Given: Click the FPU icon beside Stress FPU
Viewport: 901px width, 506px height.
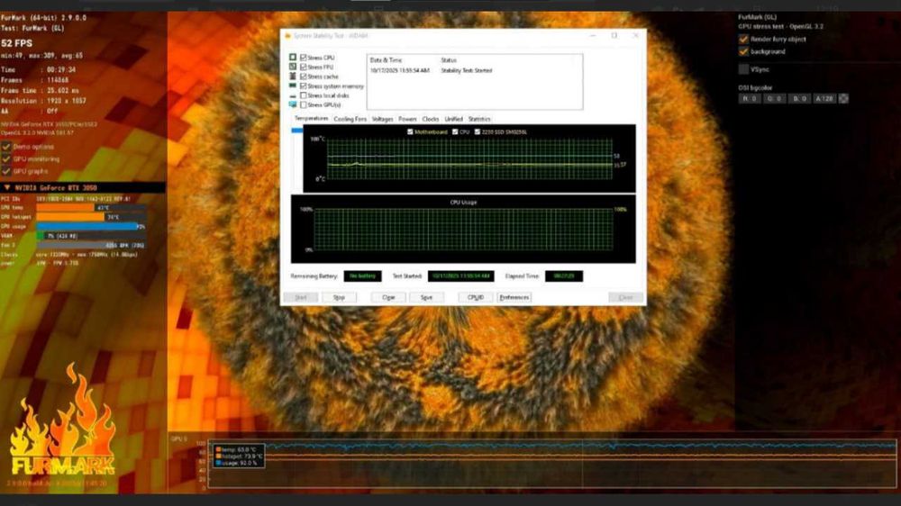Looking at the screenshot, I should coord(293,67).
